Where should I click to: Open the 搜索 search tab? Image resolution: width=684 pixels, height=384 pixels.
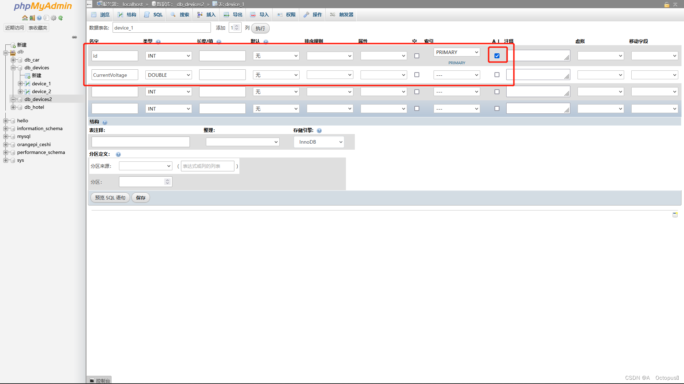click(180, 15)
